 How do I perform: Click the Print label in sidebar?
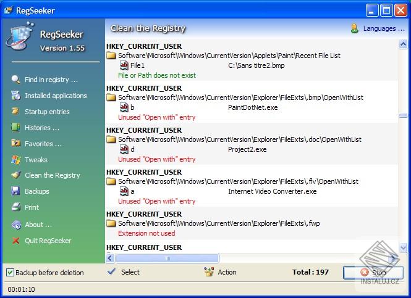tap(32, 207)
